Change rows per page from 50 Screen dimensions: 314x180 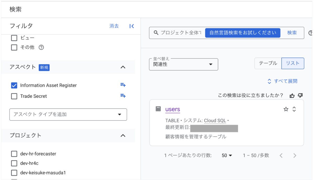[227, 155]
